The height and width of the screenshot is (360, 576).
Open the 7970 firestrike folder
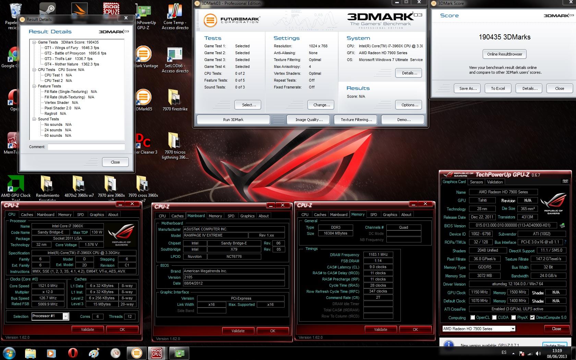pos(175,100)
